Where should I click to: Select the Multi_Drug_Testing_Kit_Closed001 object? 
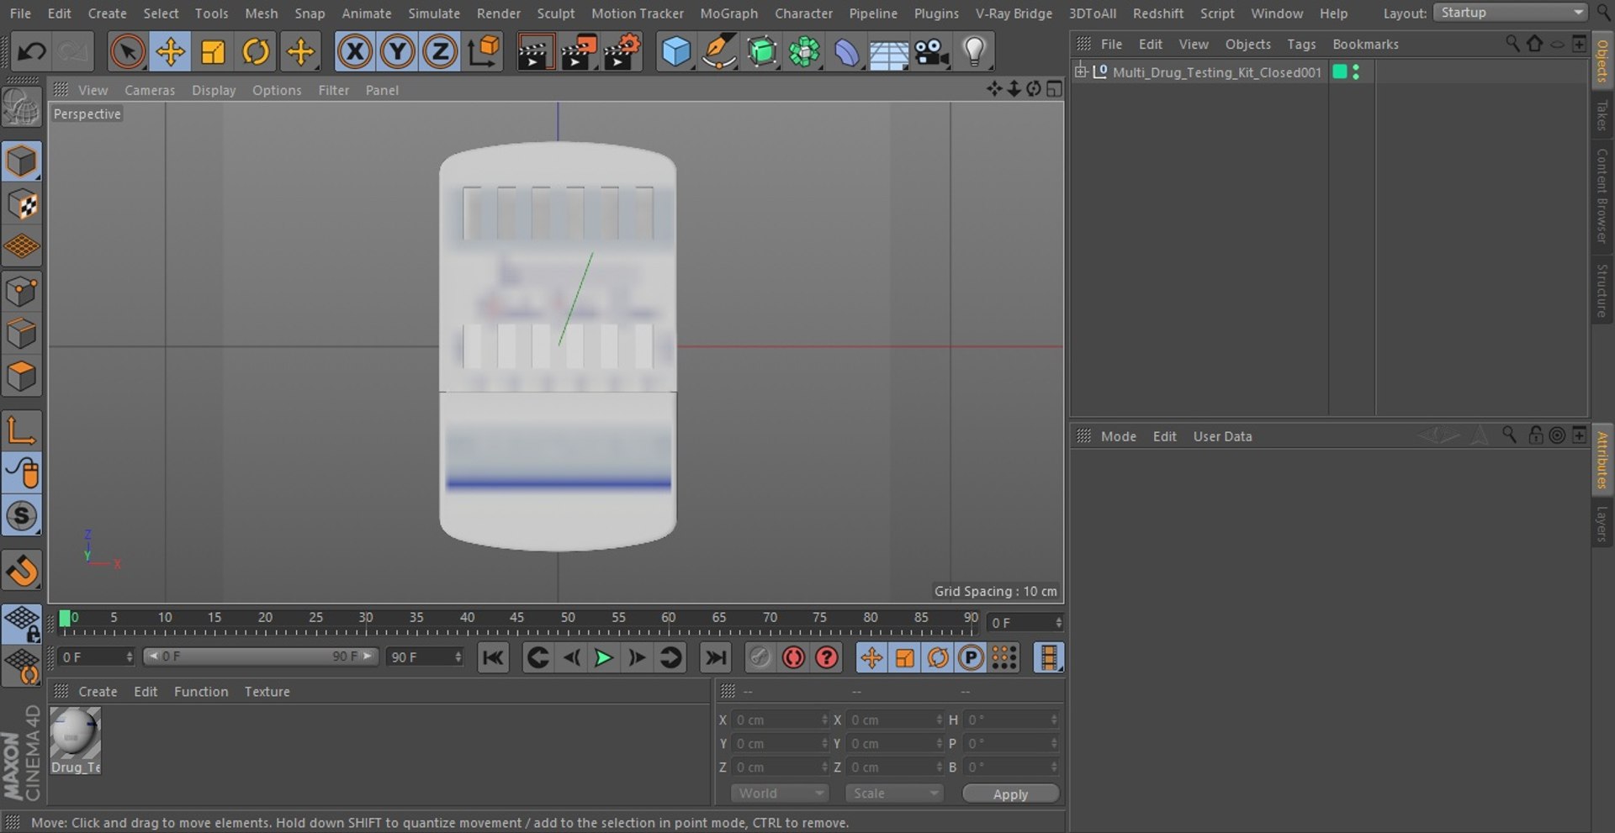click(x=1216, y=72)
